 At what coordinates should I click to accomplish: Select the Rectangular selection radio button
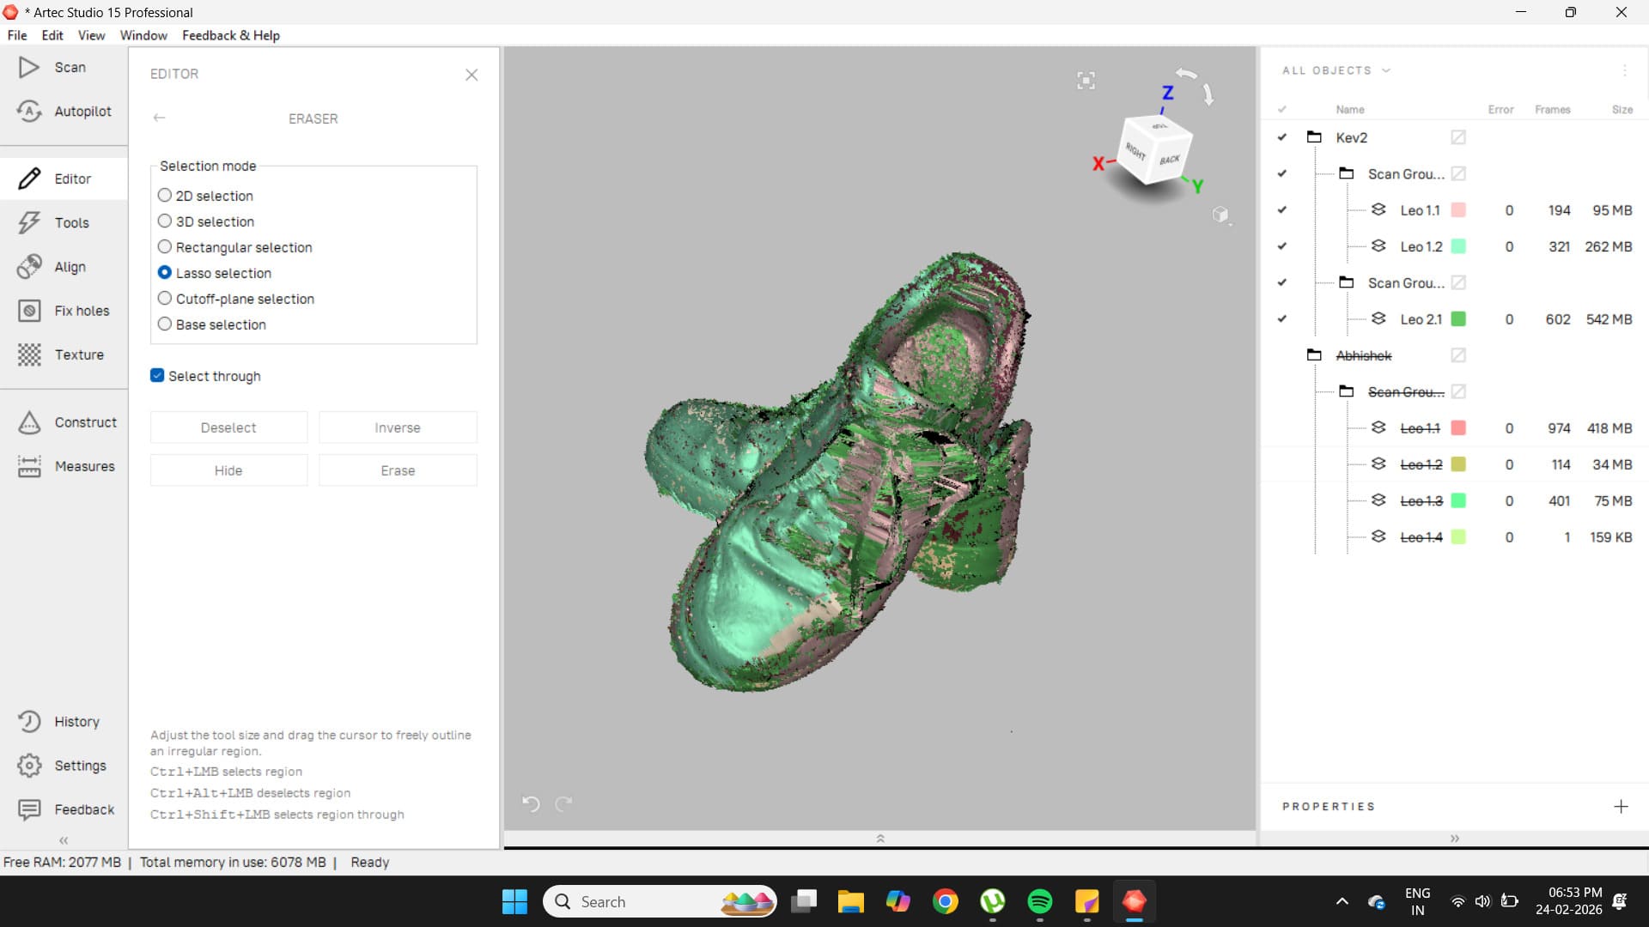click(x=165, y=247)
